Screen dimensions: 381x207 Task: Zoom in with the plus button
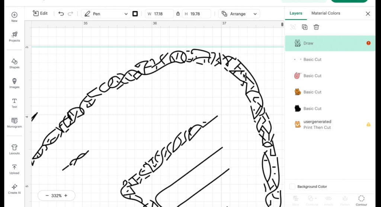(66, 195)
